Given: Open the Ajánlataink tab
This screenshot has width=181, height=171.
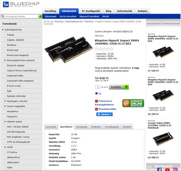Looking at the screenshot, I should point(69,11).
